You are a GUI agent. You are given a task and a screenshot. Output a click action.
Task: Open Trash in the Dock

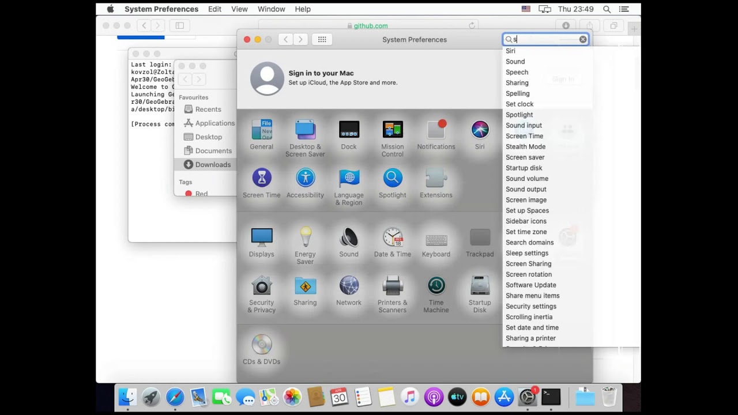point(609,397)
